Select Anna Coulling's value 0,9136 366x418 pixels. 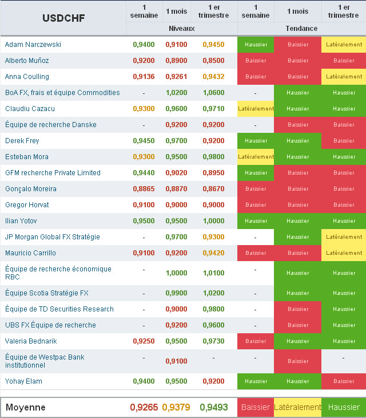click(144, 77)
